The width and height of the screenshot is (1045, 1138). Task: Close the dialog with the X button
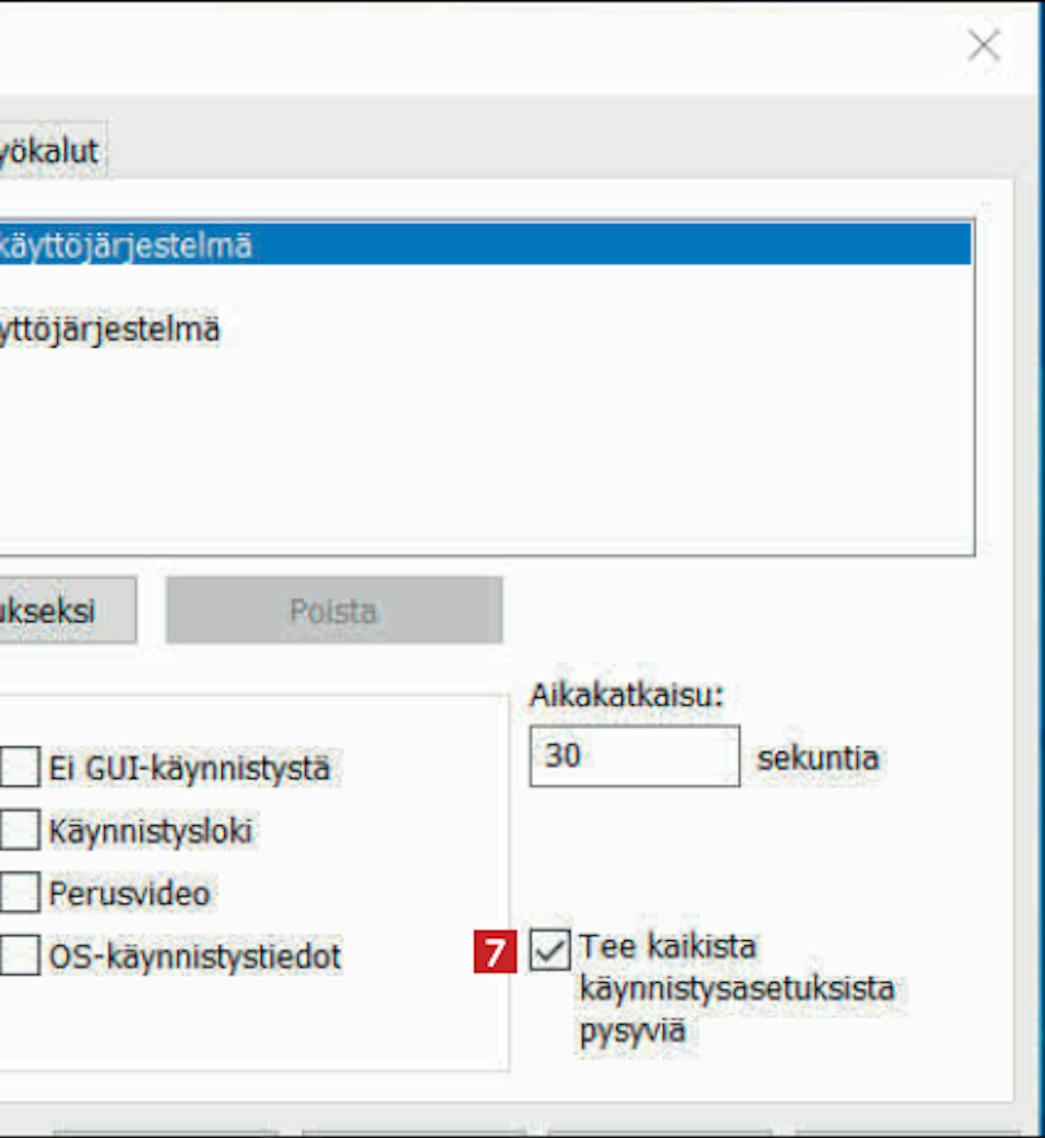(984, 46)
